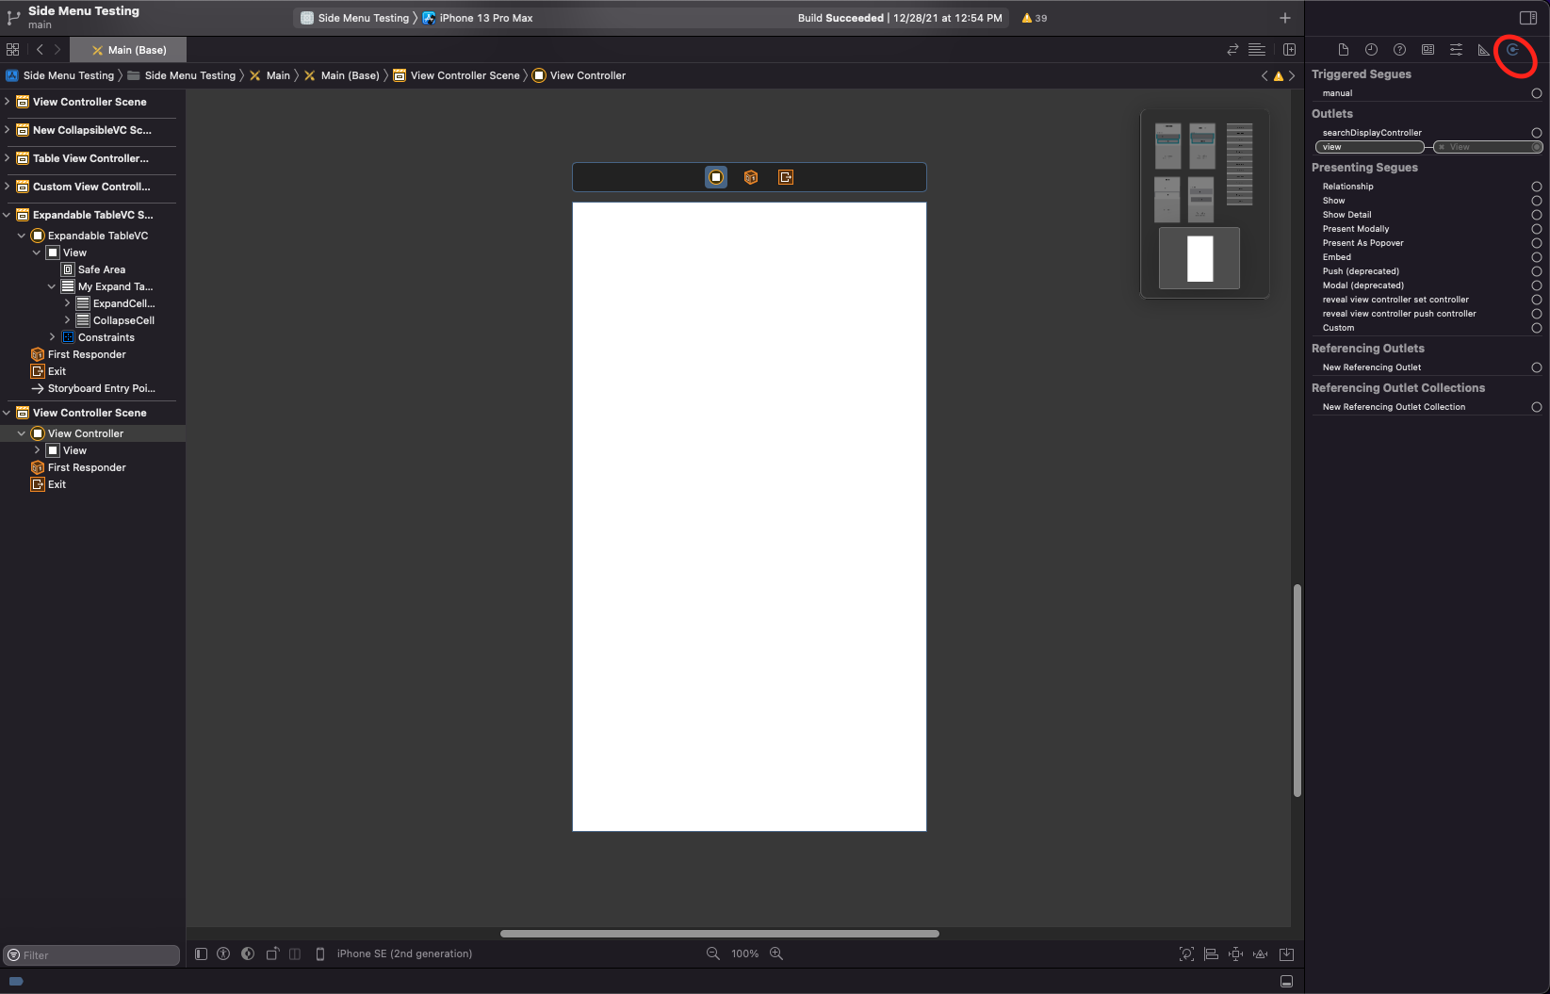Select the Exit icon in scene dock
Screen dimensions: 1550x994
pos(786,177)
